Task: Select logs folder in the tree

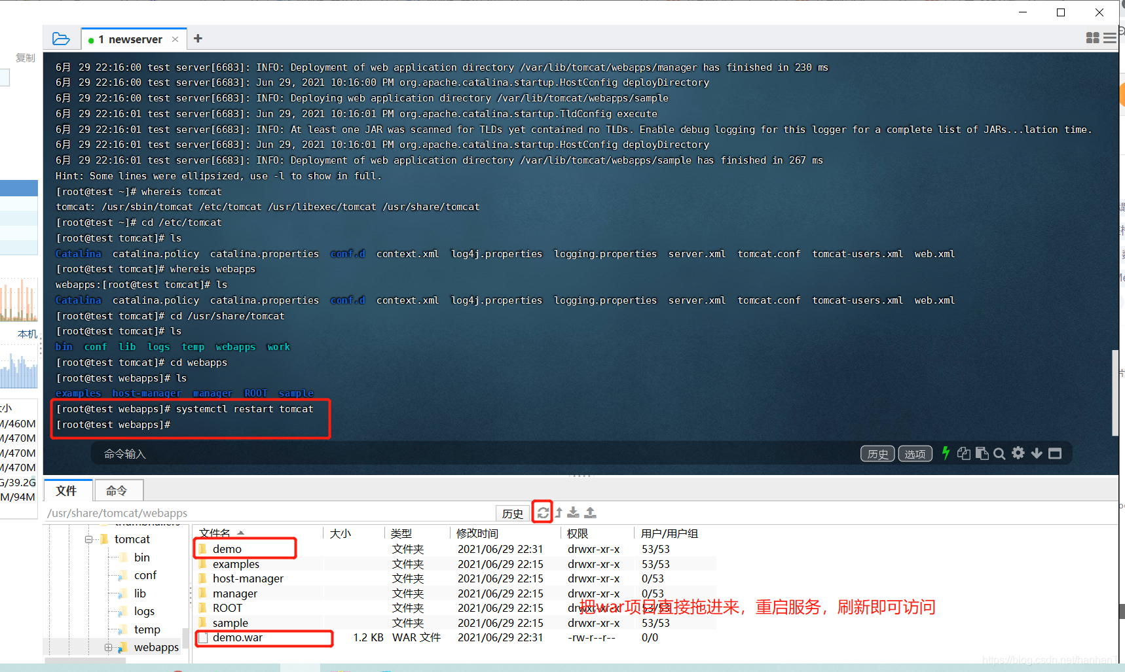Action: [144, 611]
